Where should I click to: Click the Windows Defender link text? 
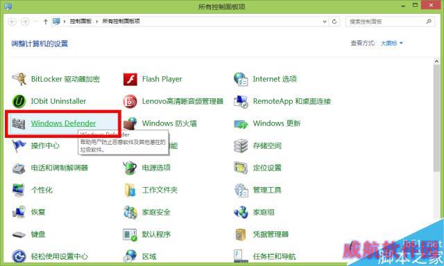pyautogui.click(x=63, y=123)
